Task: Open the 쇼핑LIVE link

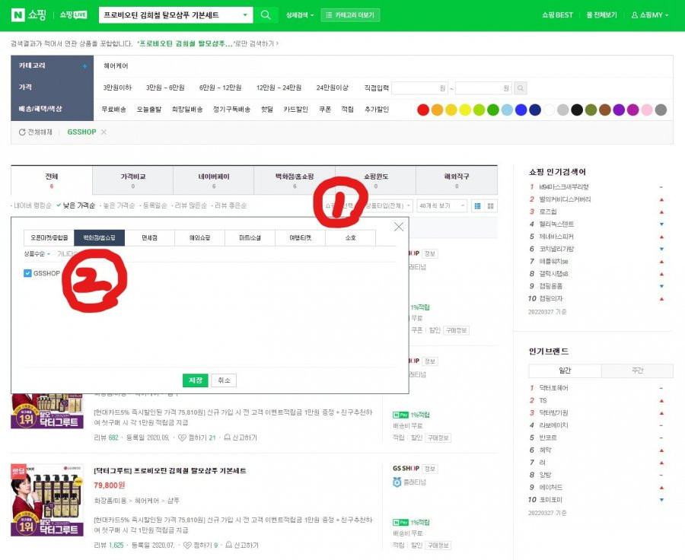Action: click(73, 15)
